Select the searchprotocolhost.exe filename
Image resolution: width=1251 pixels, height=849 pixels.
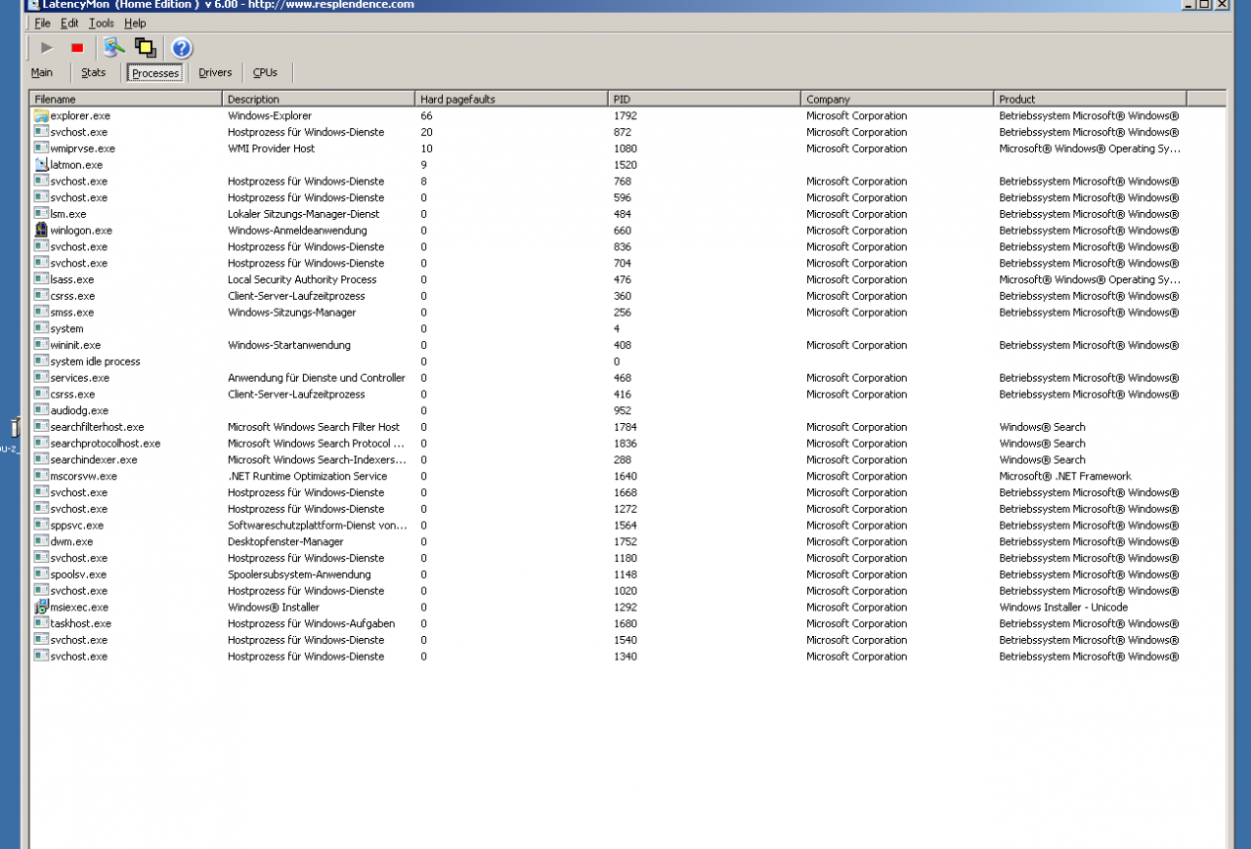pos(105,443)
